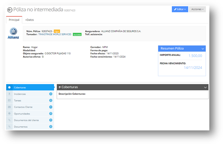Click the Documentos del cliente count badge
This screenshot has height=144, width=223.
(51, 120)
